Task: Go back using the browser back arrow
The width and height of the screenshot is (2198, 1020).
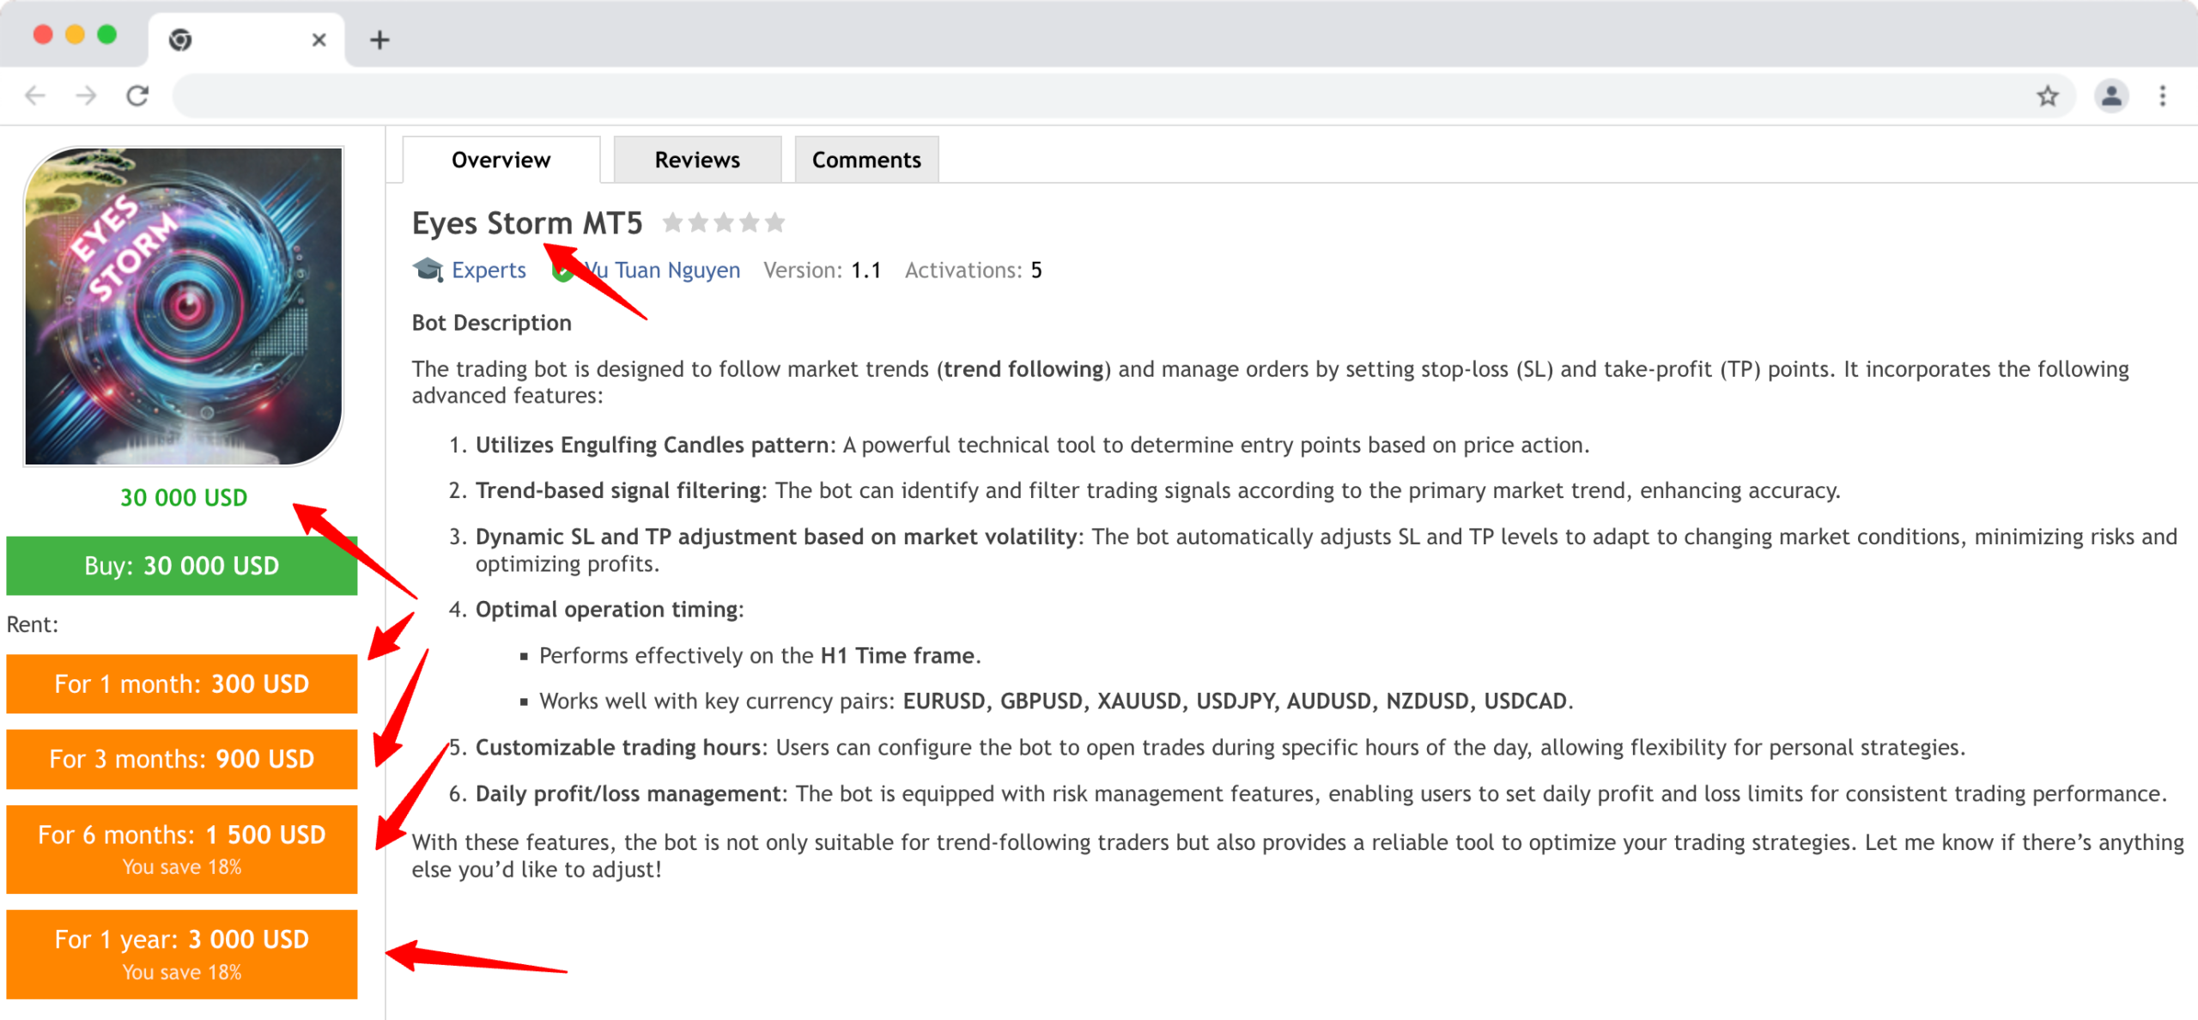Action: tap(35, 95)
